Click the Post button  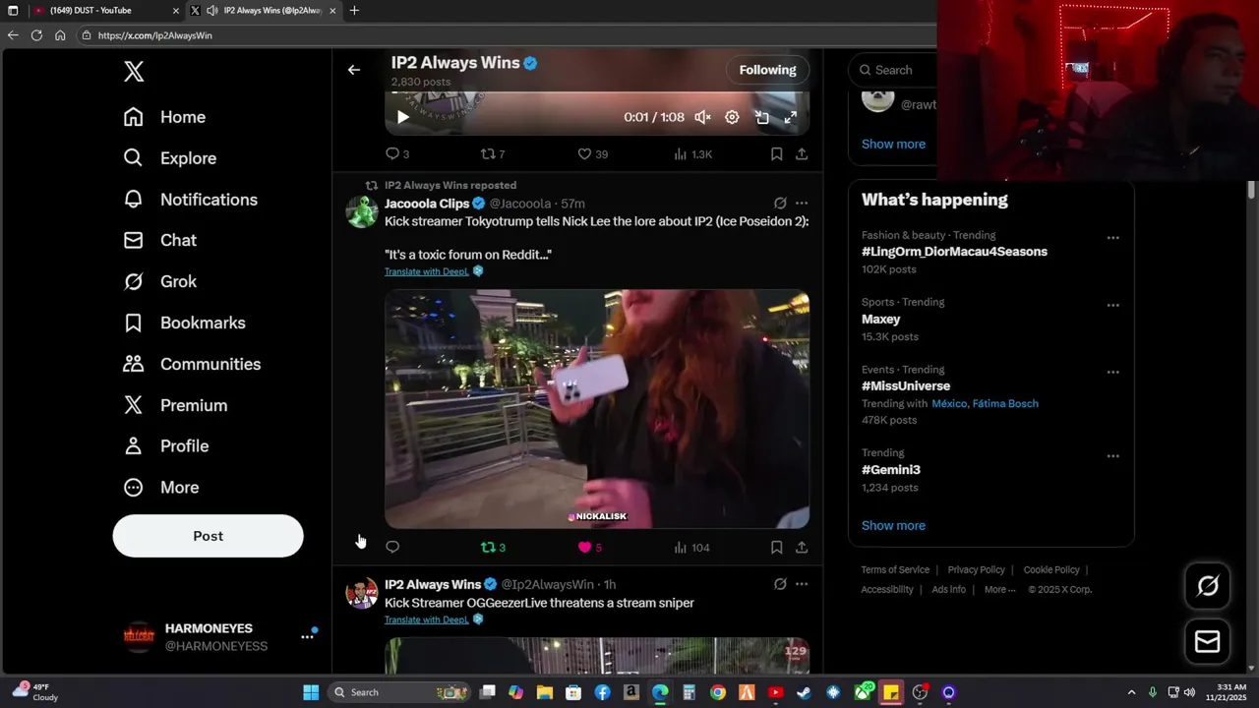click(208, 536)
